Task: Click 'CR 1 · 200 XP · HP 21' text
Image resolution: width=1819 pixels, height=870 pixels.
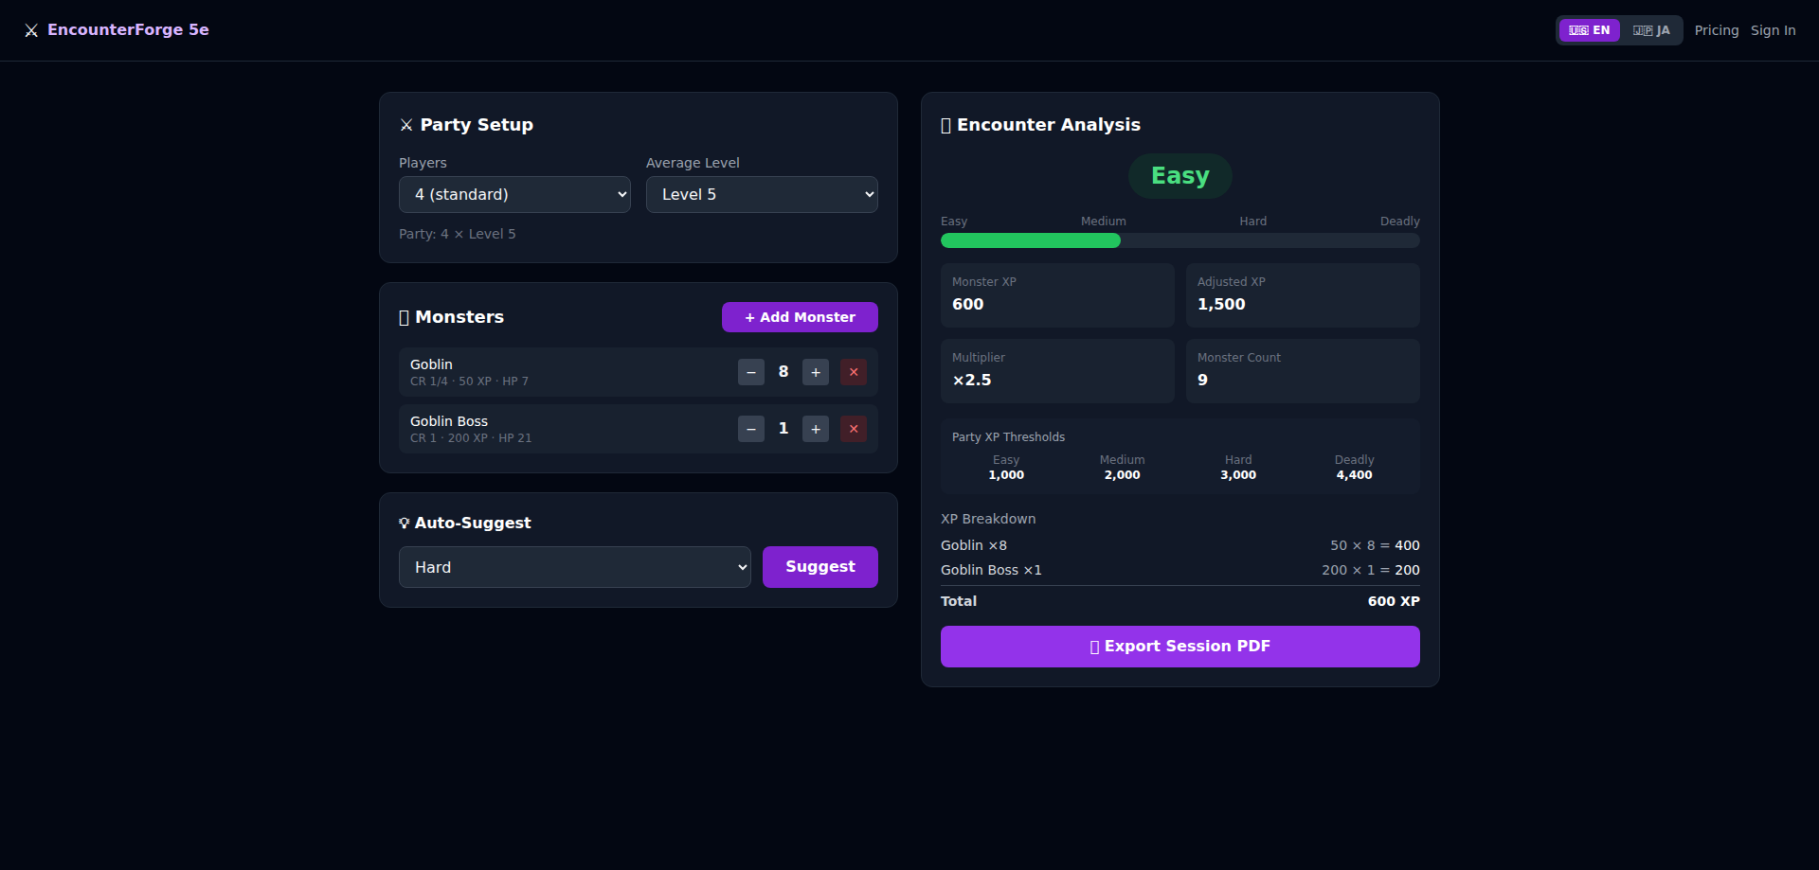Action: click(x=471, y=438)
